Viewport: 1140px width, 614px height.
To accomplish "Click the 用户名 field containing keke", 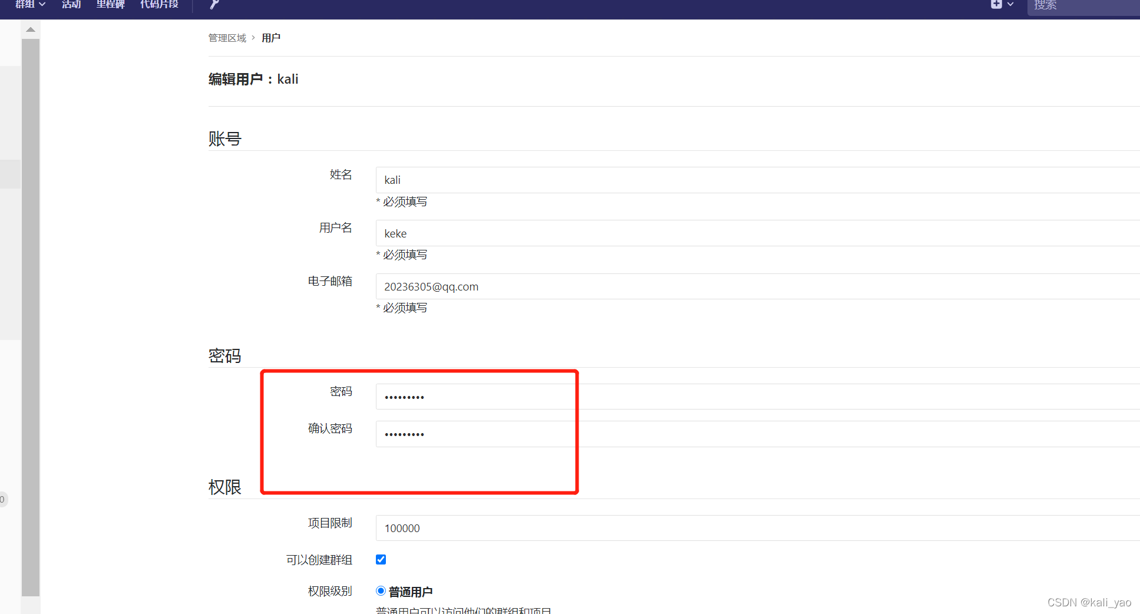I will point(758,233).
